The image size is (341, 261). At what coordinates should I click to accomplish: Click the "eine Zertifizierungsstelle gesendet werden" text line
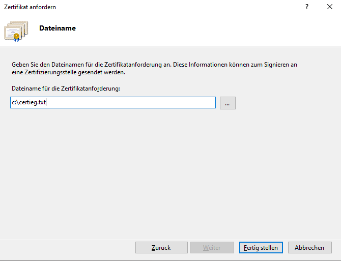click(x=68, y=72)
